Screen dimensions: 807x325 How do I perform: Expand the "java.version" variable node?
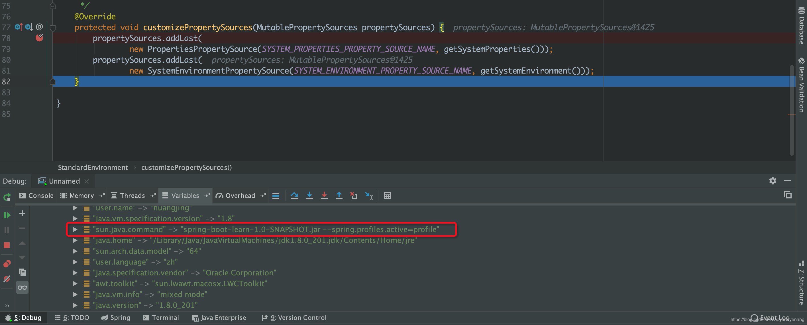click(75, 305)
